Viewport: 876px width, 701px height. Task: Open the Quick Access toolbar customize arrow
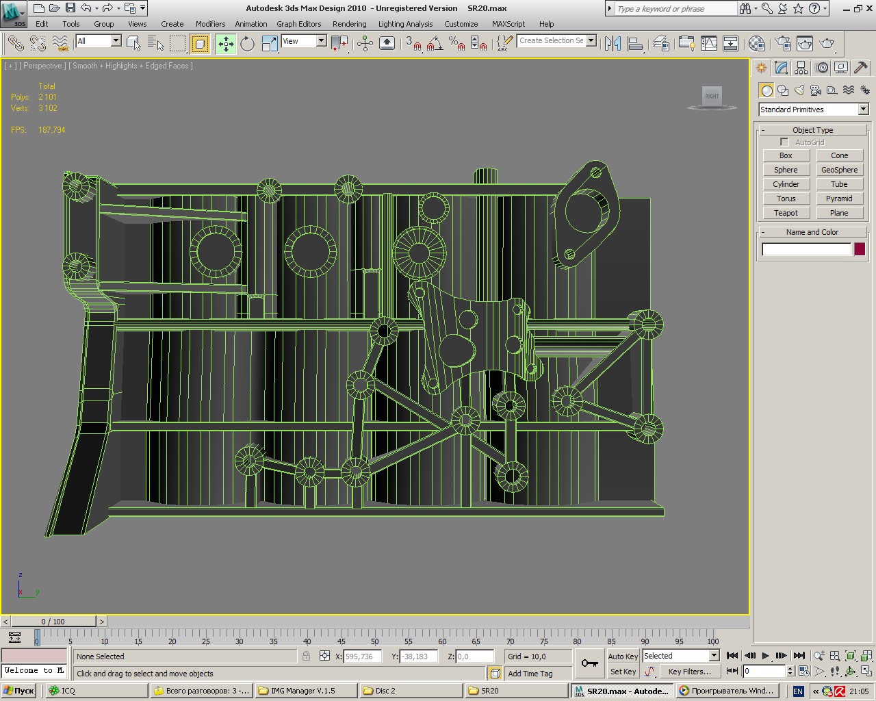(142, 8)
